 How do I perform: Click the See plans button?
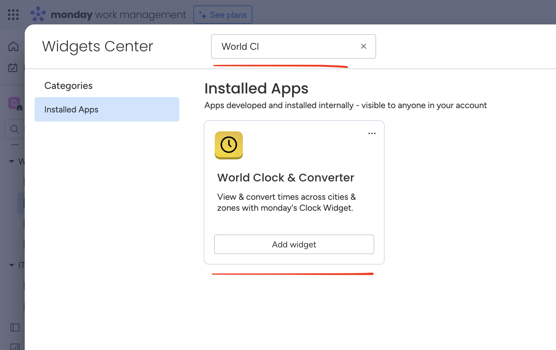(x=223, y=15)
